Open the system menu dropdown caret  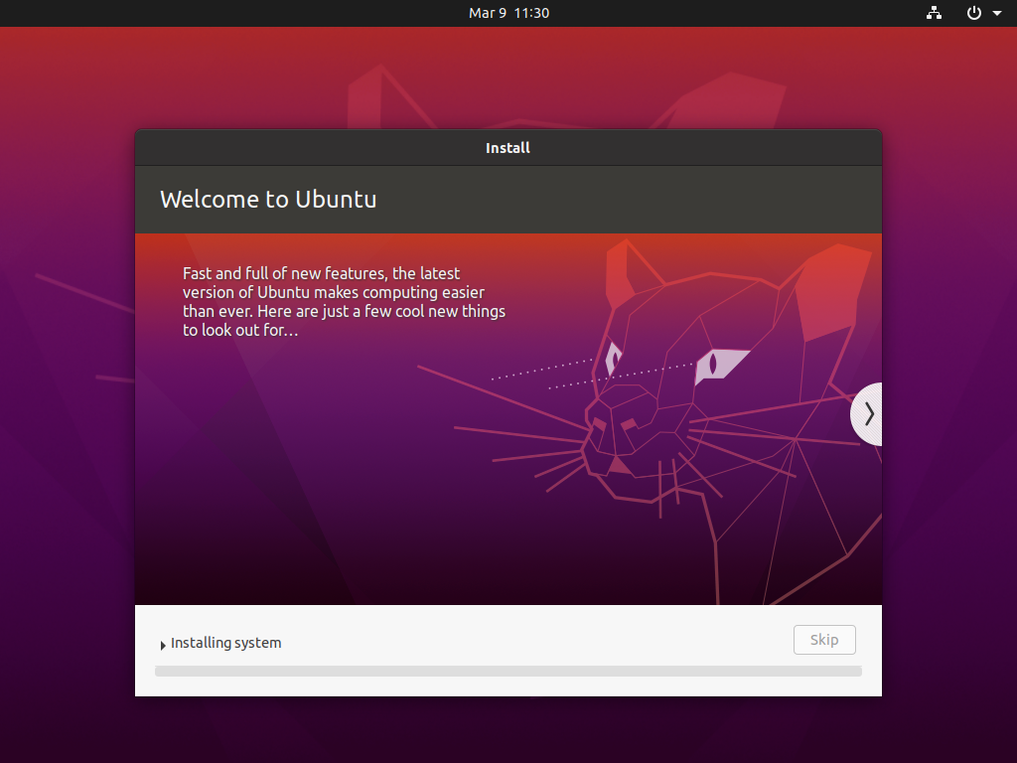click(997, 13)
